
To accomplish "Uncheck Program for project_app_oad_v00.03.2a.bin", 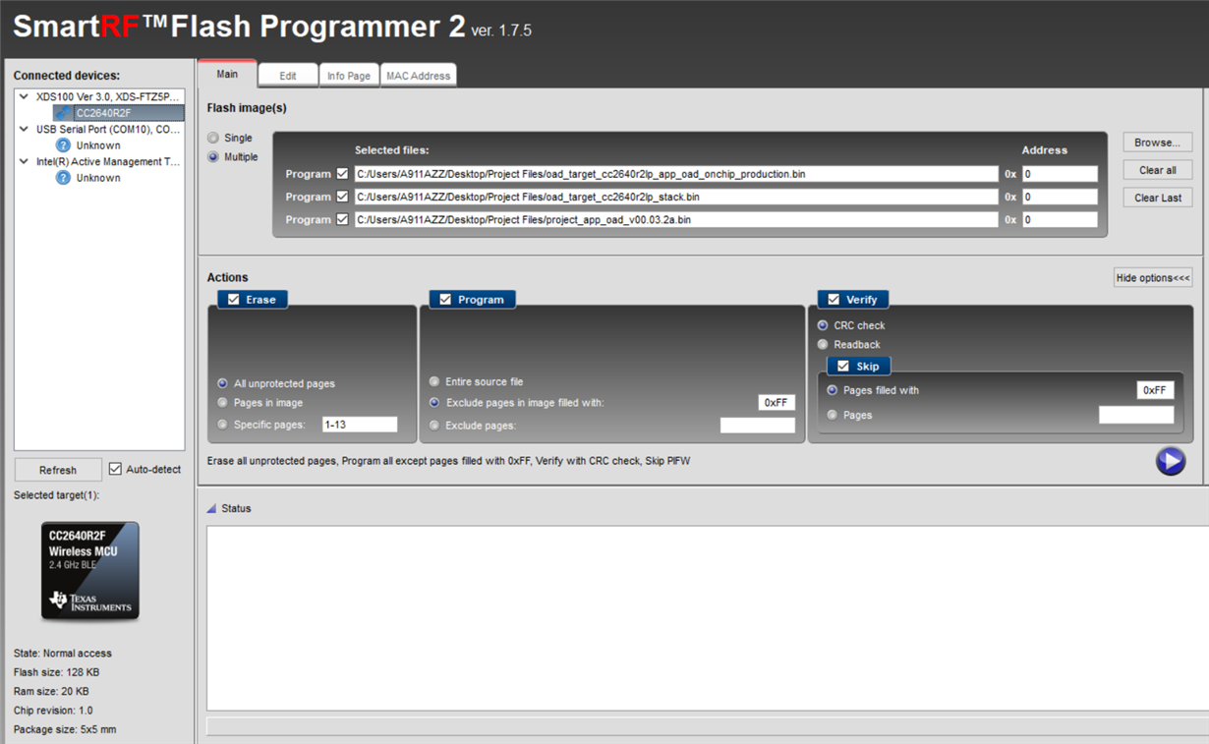I will [x=342, y=220].
